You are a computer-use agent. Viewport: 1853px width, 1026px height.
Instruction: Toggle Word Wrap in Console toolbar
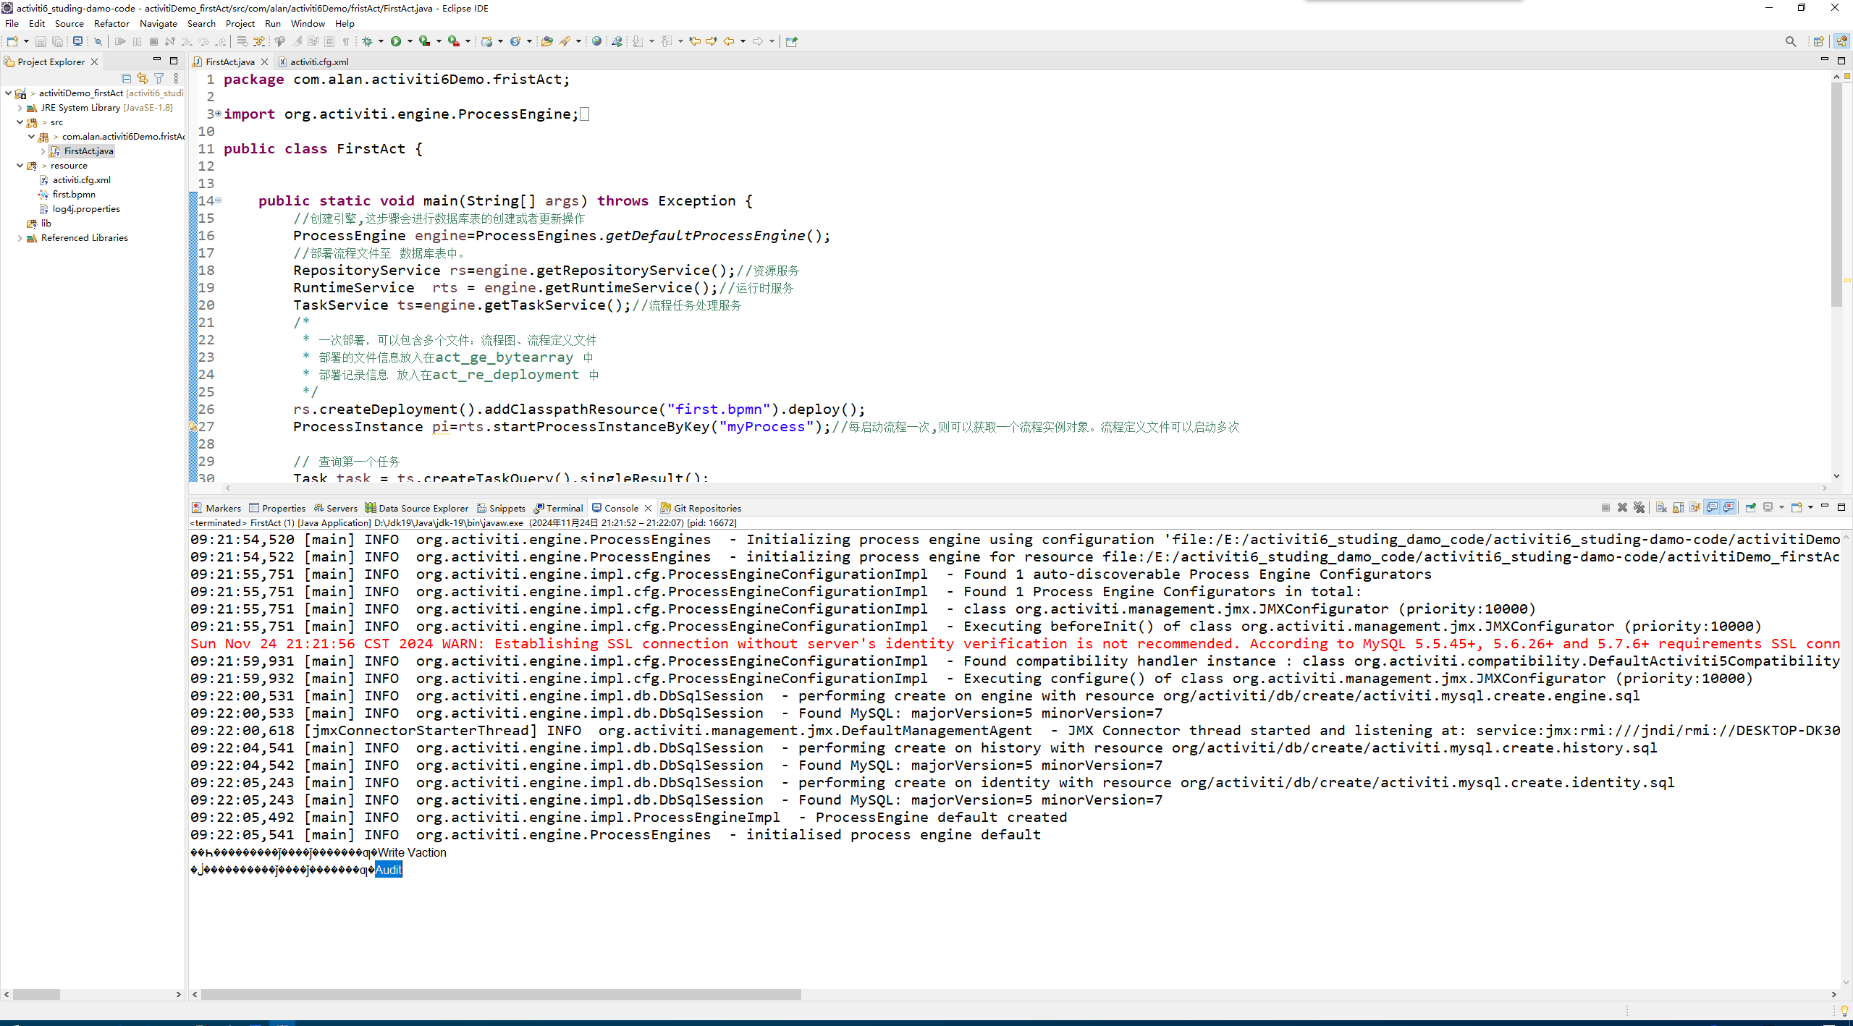(1694, 507)
